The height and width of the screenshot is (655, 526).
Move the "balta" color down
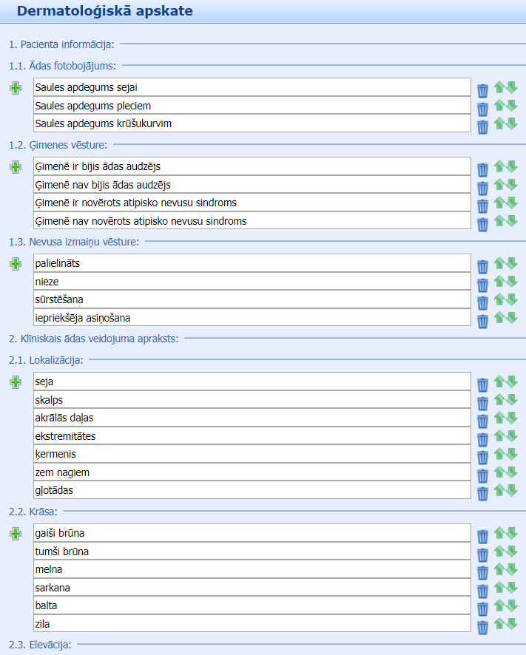click(x=511, y=605)
